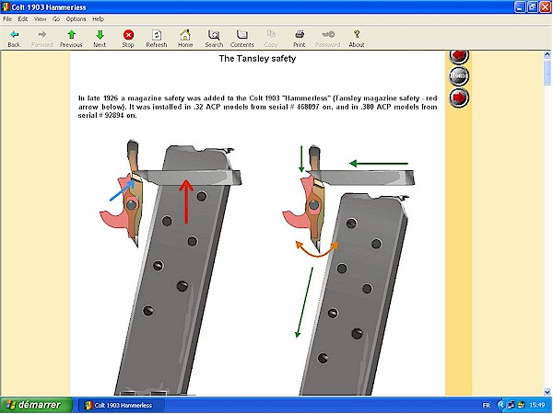Go to Next page with green down arrow
The image size is (553, 414).
click(x=100, y=39)
